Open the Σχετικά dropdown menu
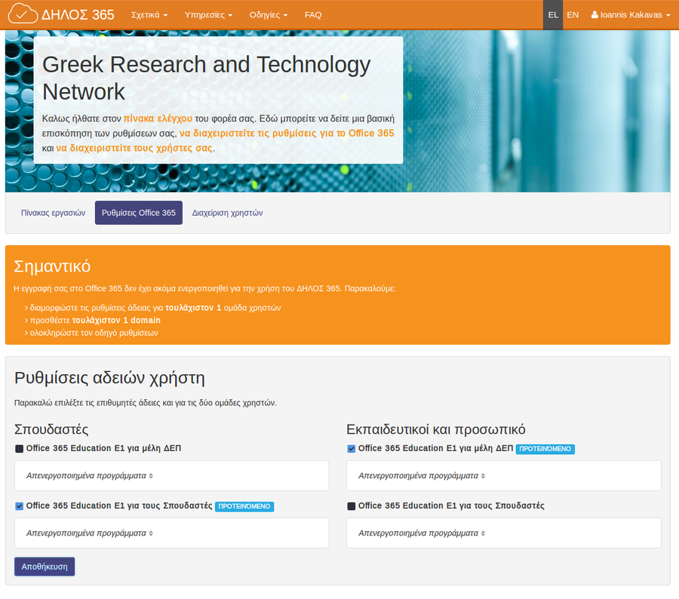The height and width of the screenshot is (599, 679). tap(149, 15)
